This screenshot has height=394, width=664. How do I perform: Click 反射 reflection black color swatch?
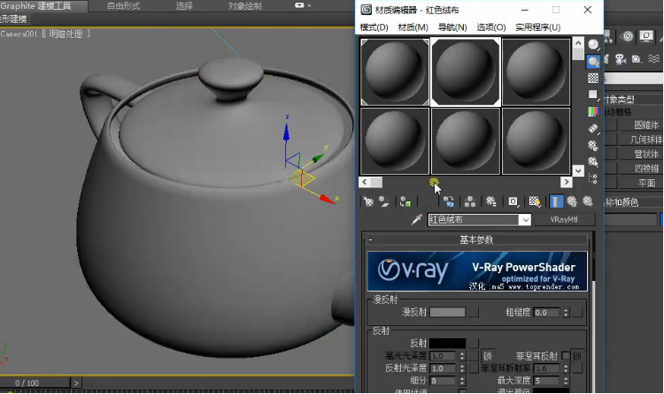(447, 343)
